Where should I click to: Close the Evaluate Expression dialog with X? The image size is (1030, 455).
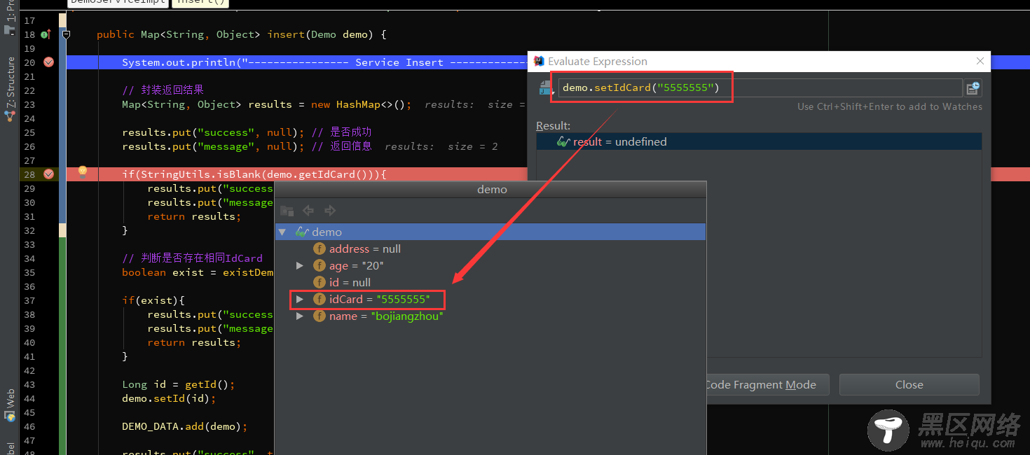tap(980, 62)
